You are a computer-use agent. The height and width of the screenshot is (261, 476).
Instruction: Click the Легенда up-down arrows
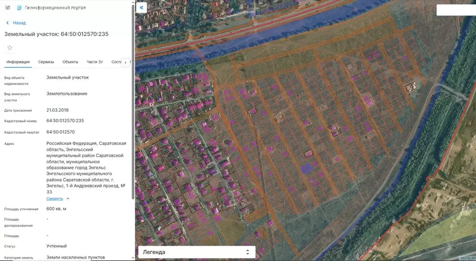[248, 252]
